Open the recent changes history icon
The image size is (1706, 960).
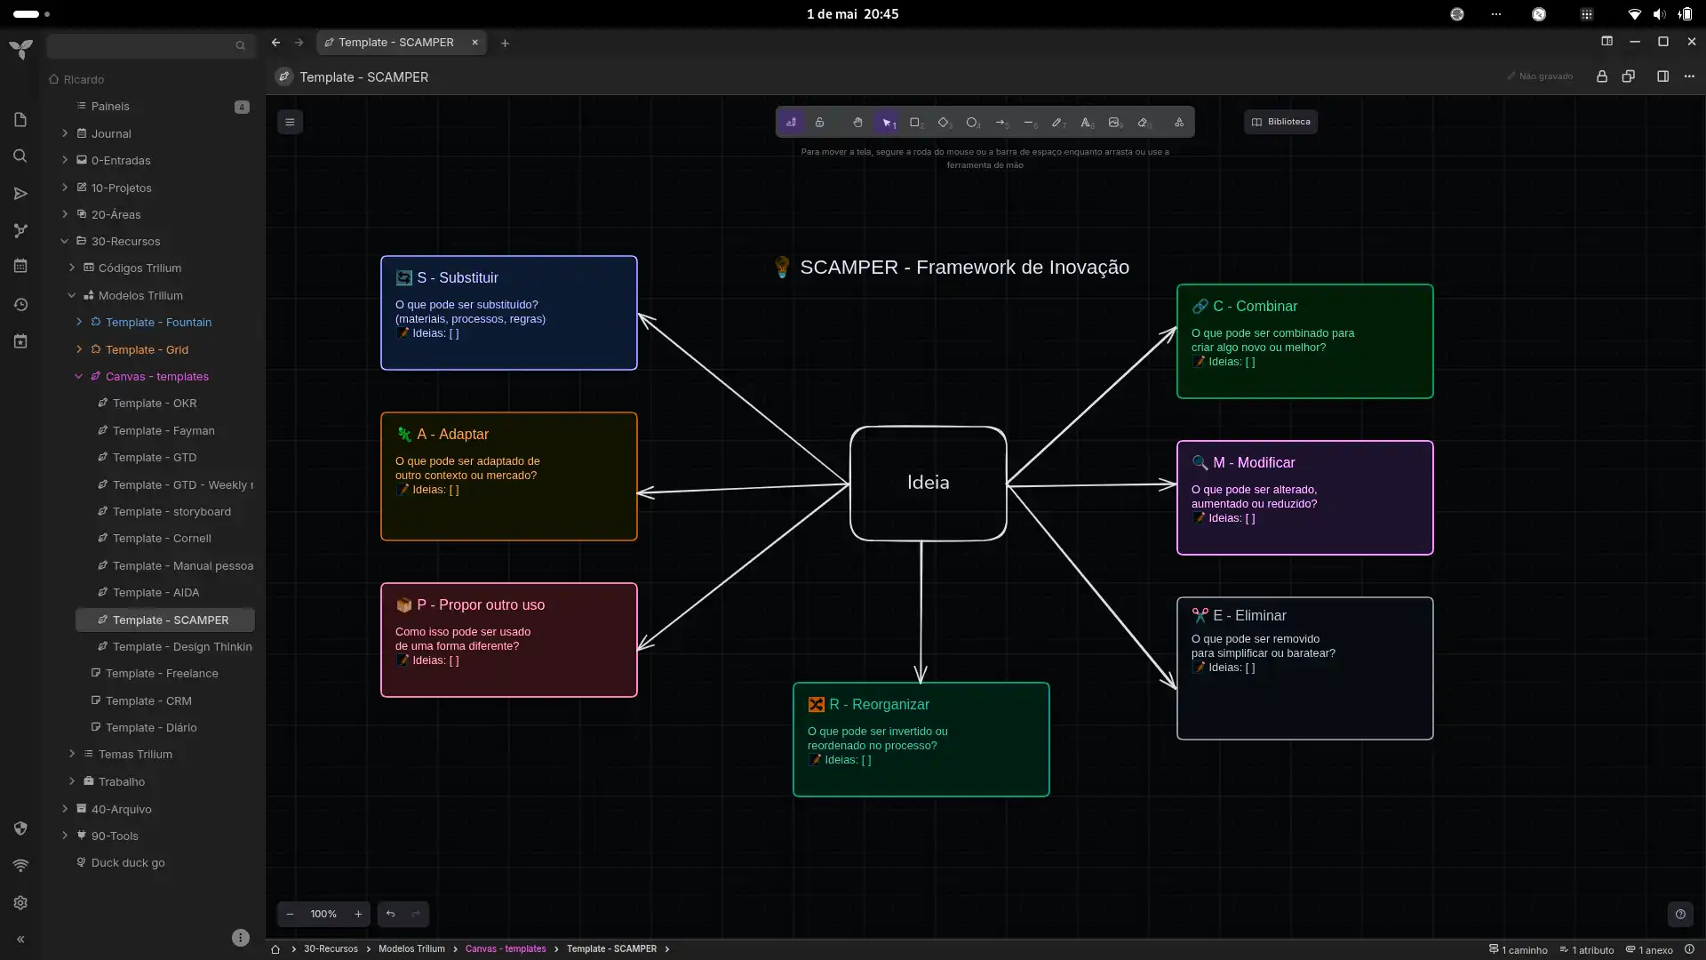pos(20,305)
